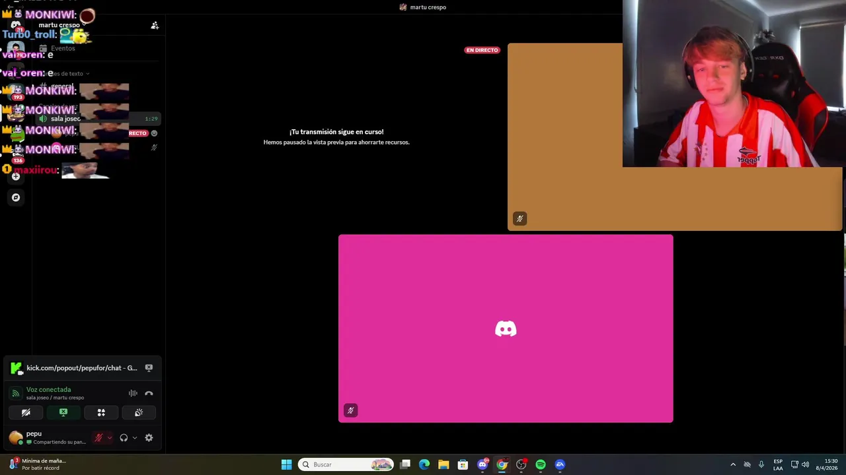This screenshot has height=475, width=846.
Task: Disconnect from the voice channel
Action: (149, 393)
